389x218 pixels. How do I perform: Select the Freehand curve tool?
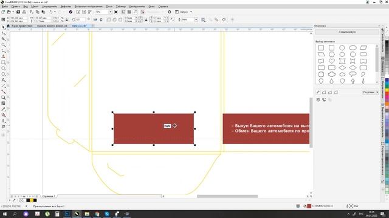pos(3,51)
